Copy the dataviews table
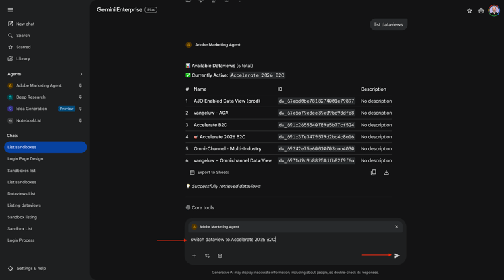Viewport: 504px width, 280px height. coord(373,173)
